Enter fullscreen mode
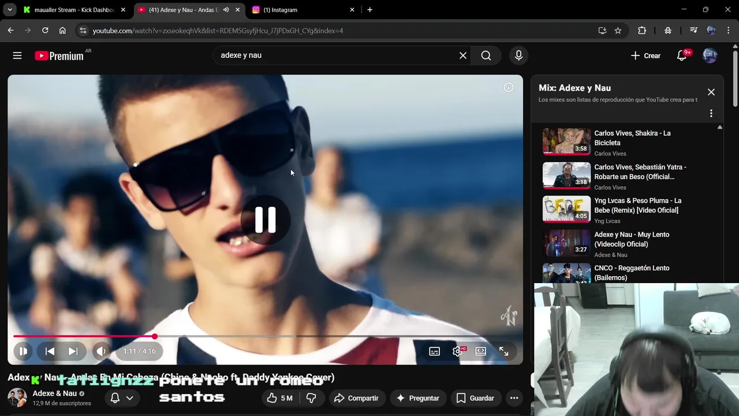This screenshot has height=416, width=739. coord(503,351)
